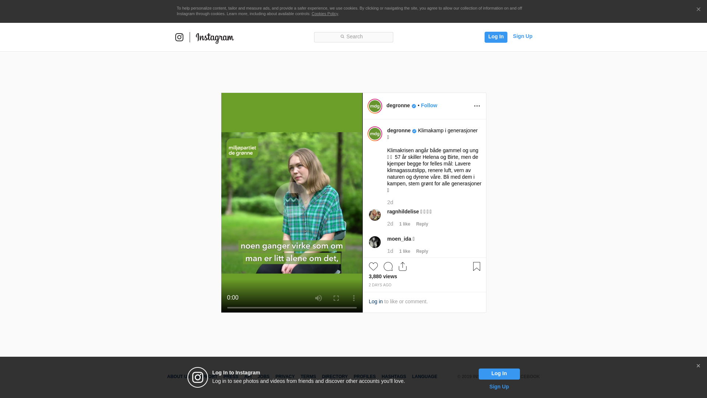
Task: Open PRIVACY footer link
Action: 285,377
